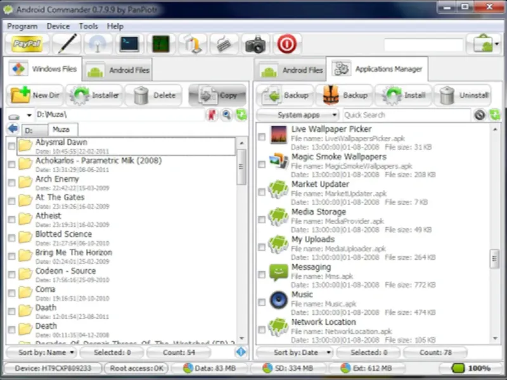
Task: Open the pencil edit tool icon
Action: pyautogui.click(x=67, y=44)
